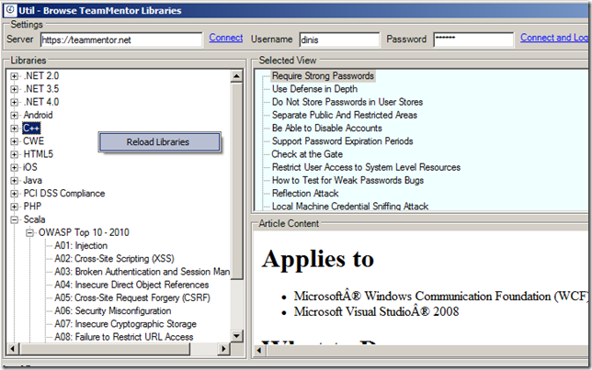Open A06: Security Misconfiguration article
This screenshot has width=592, height=370.
pos(112,311)
